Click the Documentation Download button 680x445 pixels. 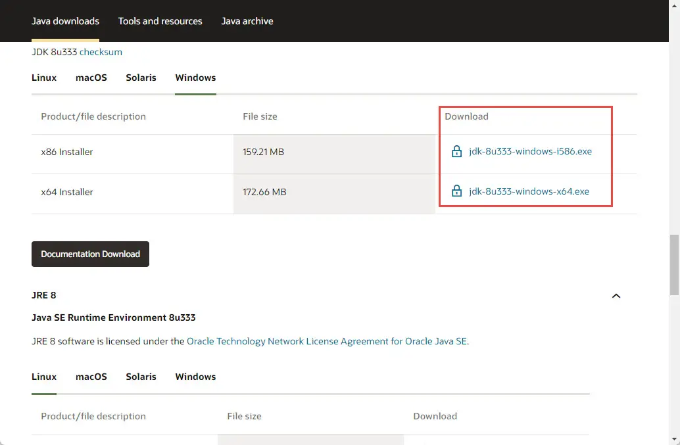tap(90, 254)
